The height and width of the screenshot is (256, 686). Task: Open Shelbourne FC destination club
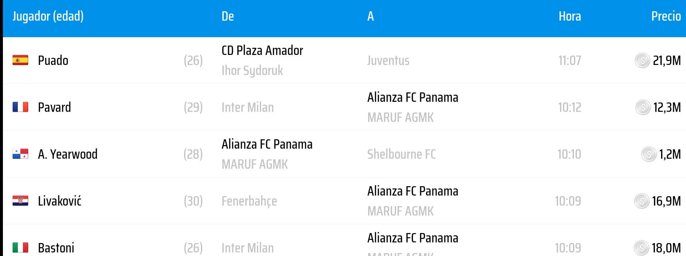[402, 154]
